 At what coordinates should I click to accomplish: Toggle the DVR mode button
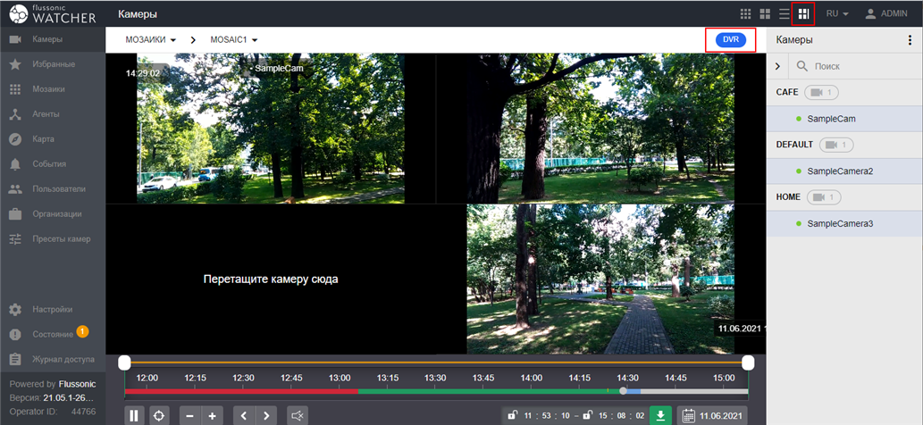[731, 40]
